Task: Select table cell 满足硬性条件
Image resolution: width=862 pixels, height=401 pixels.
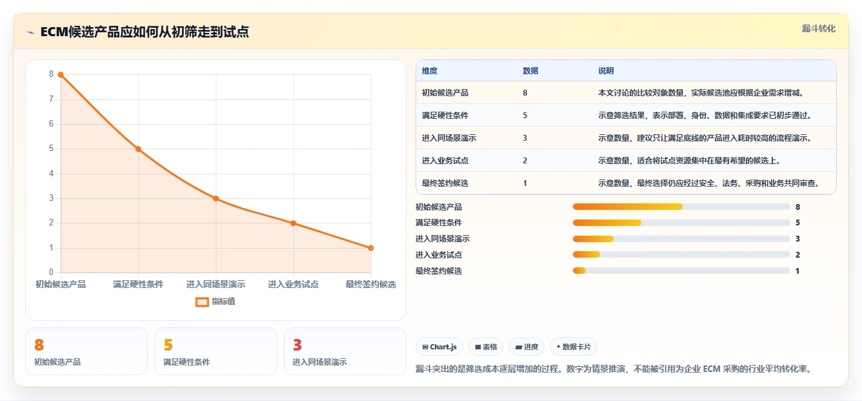Action: pyautogui.click(x=445, y=116)
